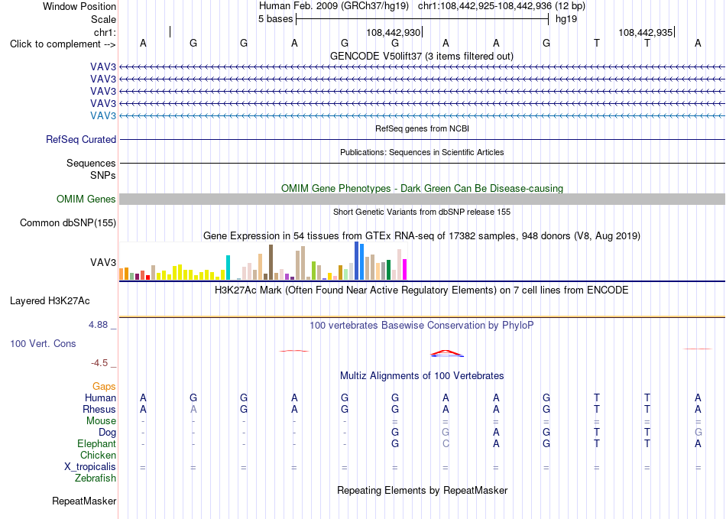Viewport: 726px width, 519px height.
Task: Open the H3K27Ac Mark track title
Action: [x=422, y=290]
